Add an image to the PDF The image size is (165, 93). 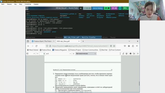pyautogui.click(x=127, y=53)
